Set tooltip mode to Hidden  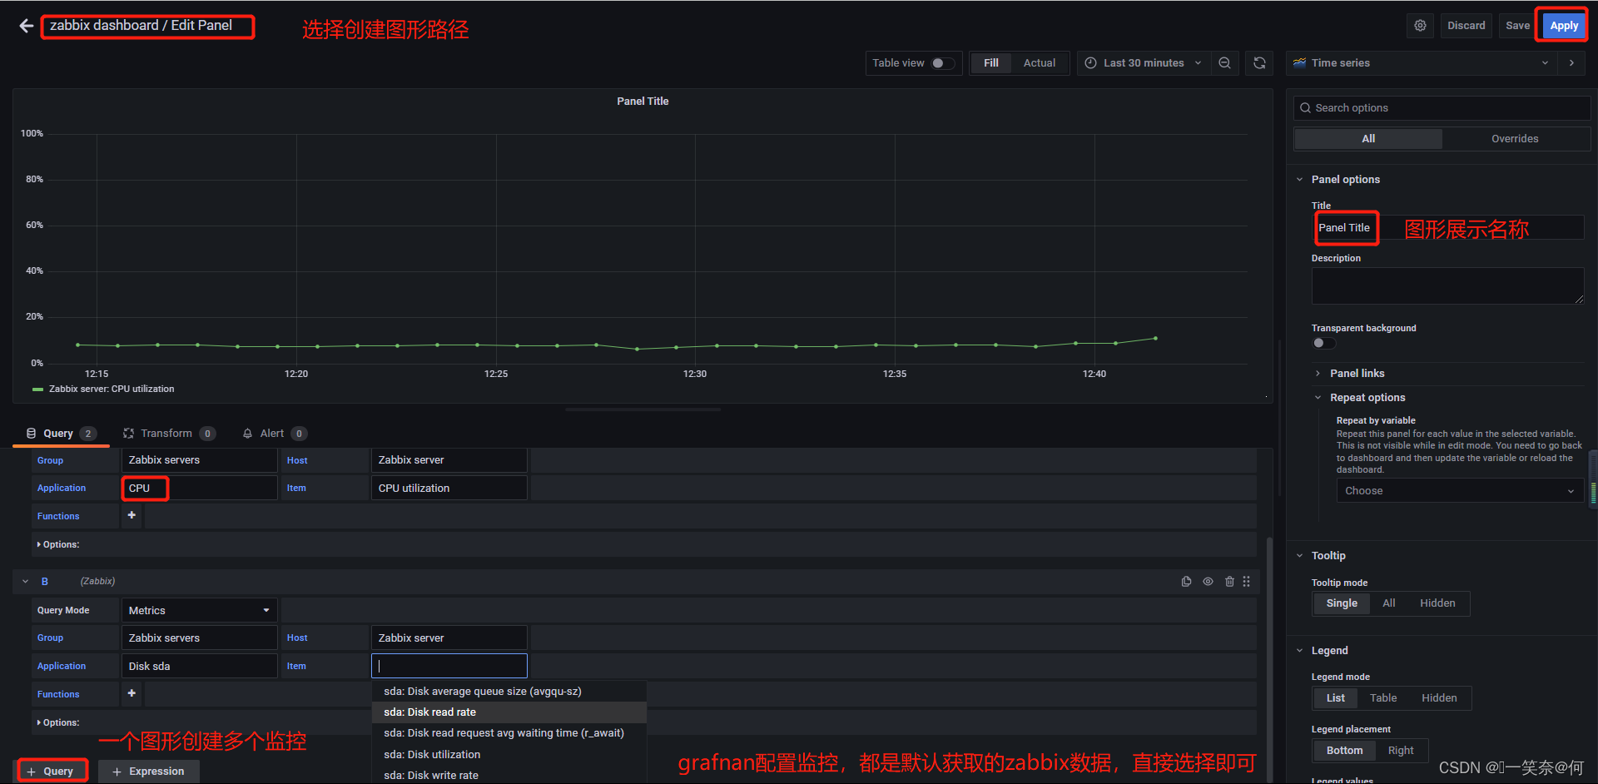coord(1437,603)
